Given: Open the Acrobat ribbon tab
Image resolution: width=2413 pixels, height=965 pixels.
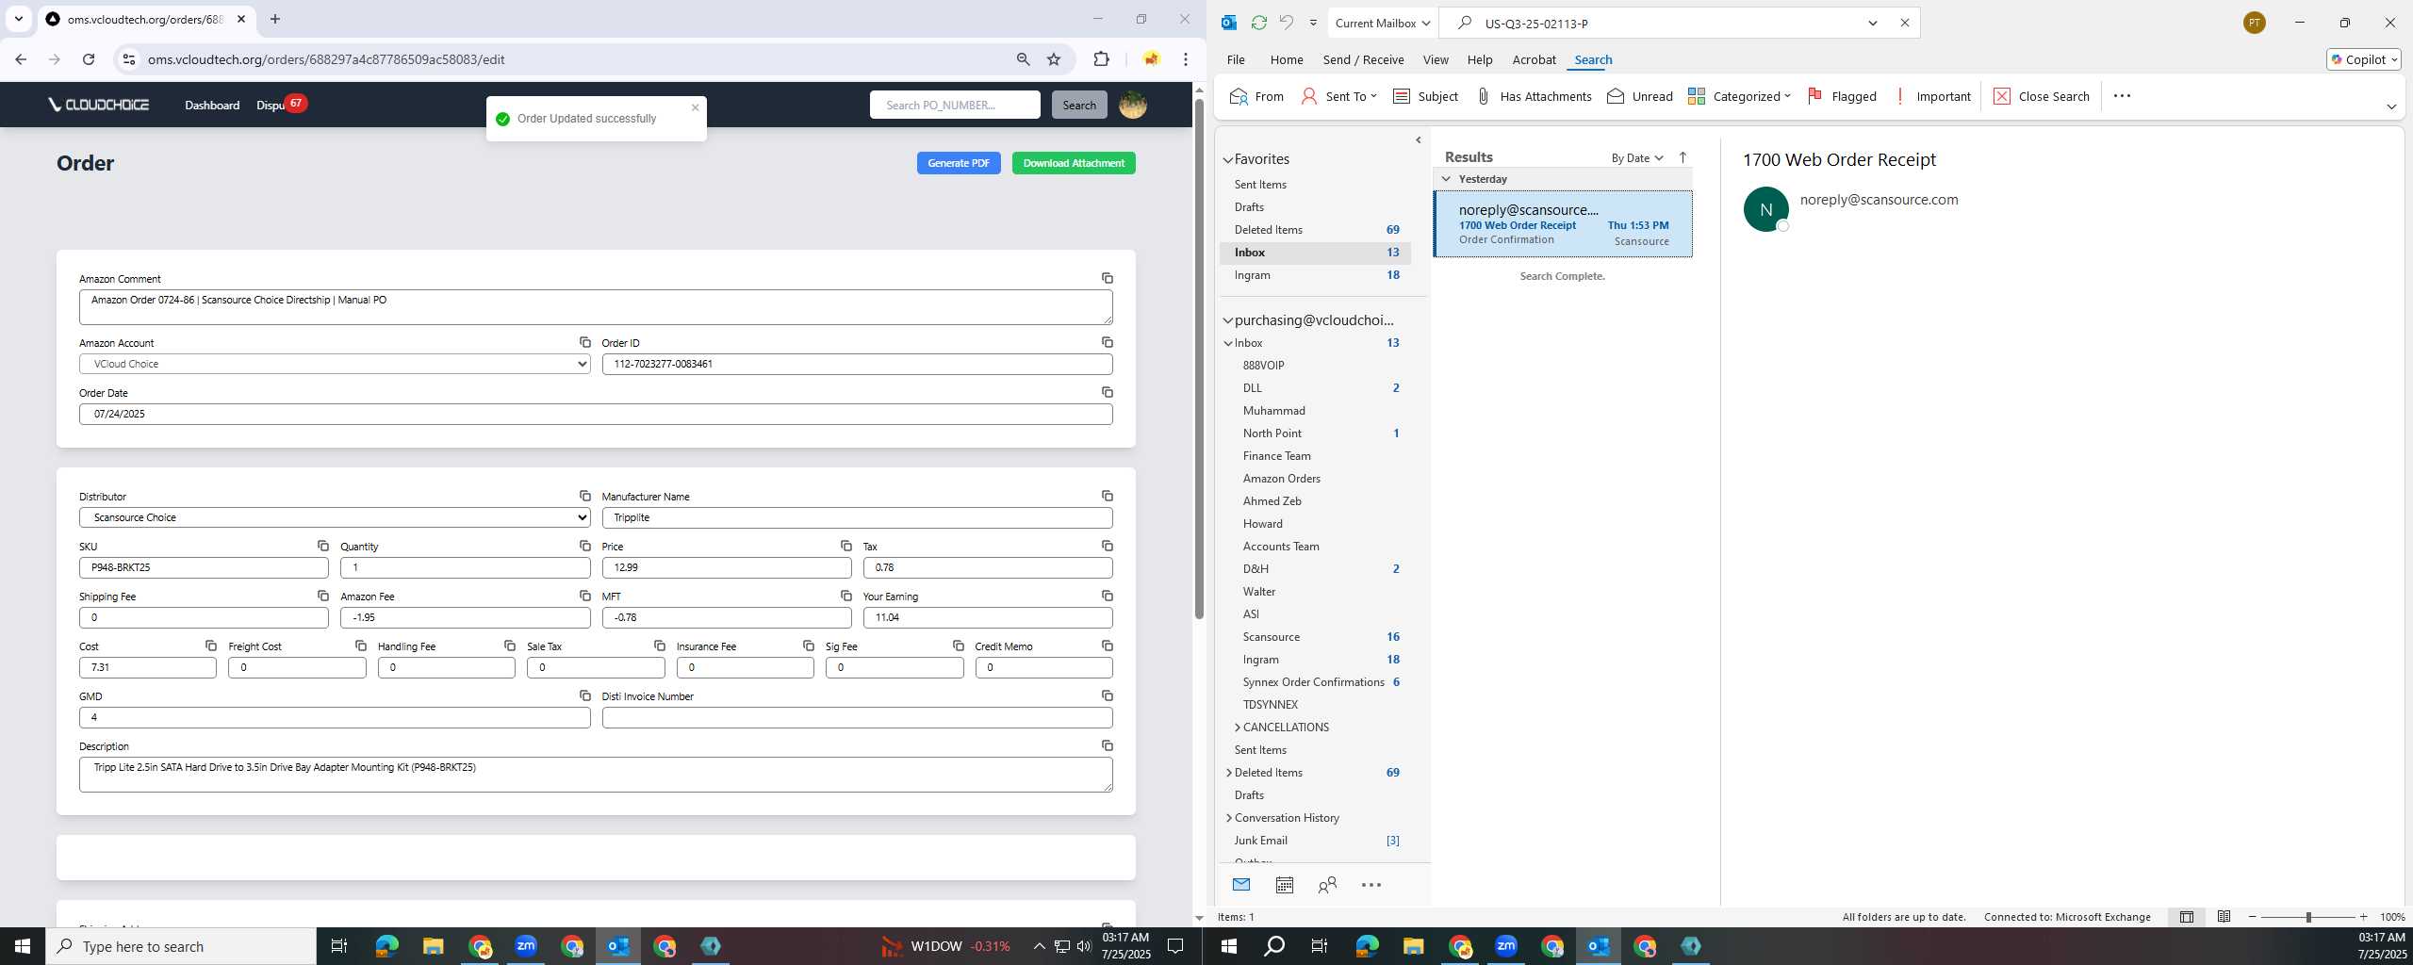Looking at the screenshot, I should click(x=1534, y=59).
